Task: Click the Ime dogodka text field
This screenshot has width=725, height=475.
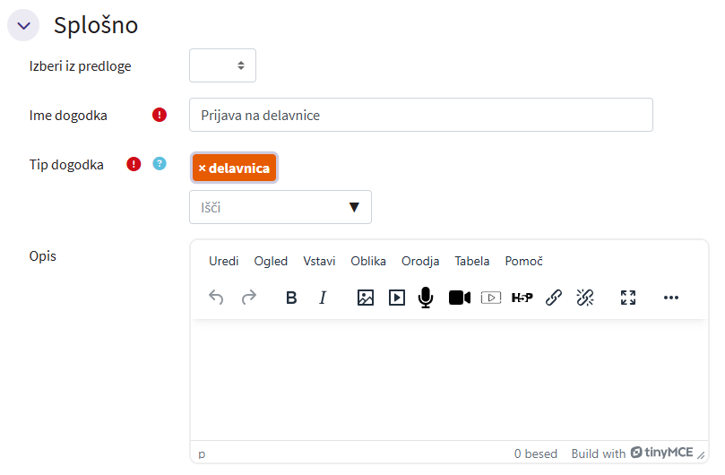Action: tap(420, 115)
